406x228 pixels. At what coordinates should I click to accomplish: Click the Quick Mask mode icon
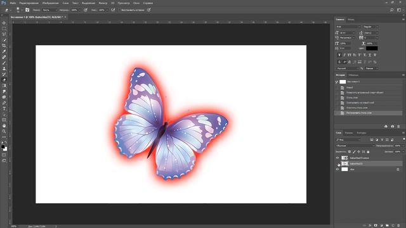tap(4, 155)
